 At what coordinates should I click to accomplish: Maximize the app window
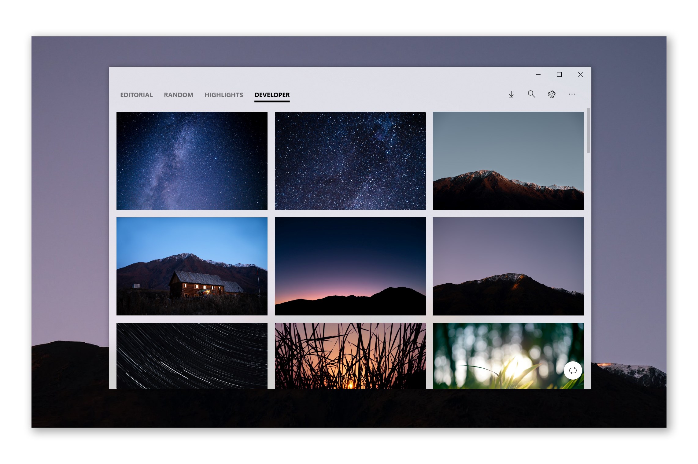pyautogui.click(x=559, y=75)
